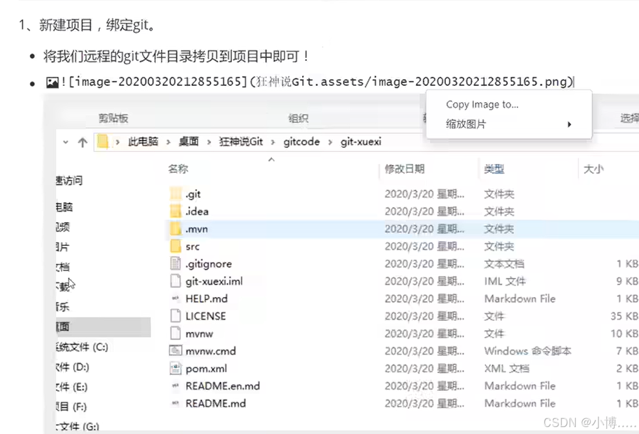Image resolution: width=639 pixels, height=434 pixels.
Task: Click 狂神说Git breadcrumb segment
Action: click(241, 142)
